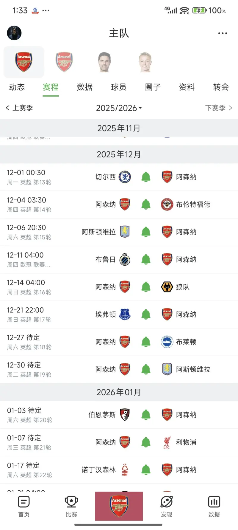The width and height of the screenshot is (238, 530).
Task: Go to previous season via 上赛季
Action: (x=19, y=108)
